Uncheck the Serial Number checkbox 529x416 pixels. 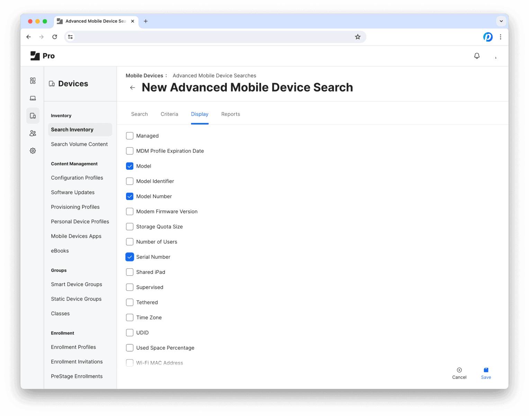[x=130, y=257]
